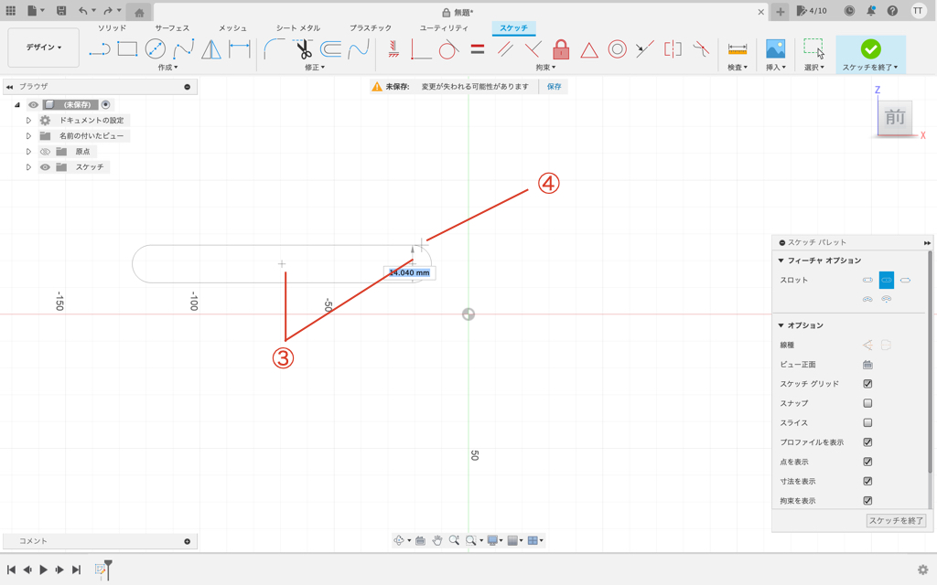Open the 作成 dropdown menu

[168, 68]
